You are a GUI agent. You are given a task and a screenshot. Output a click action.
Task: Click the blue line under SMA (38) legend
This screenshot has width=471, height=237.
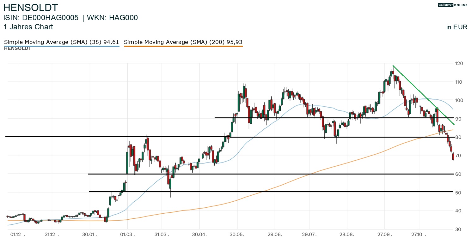click(61, 46)
